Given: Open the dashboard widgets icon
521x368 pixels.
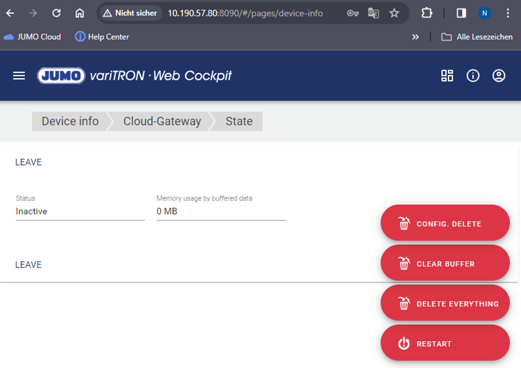Looking at the screenshot, I should [447, 76].
